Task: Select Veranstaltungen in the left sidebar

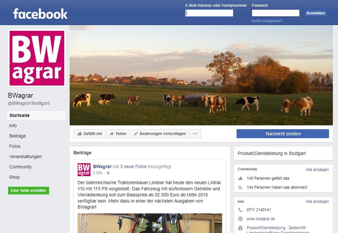Action: pyautogui.click(x=25, y=157)
